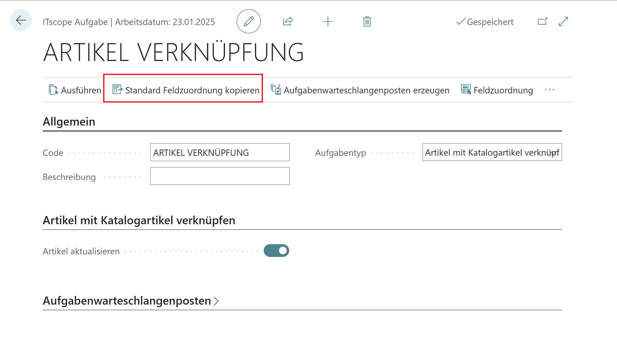Click Aufgabenwarteschlangenposten erzeugen action
Screen dimensions: 617x361
(360, 90)
